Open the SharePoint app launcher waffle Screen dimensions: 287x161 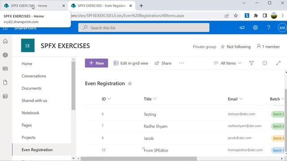pos(5,28)
